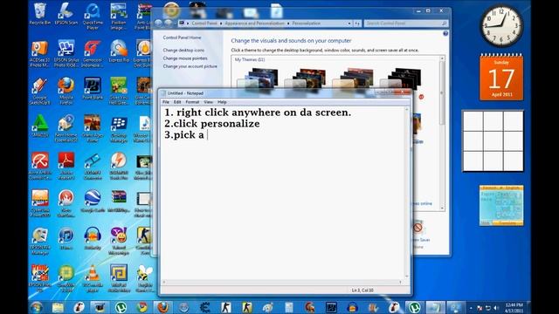Image resolution: width=559 pixels, height=314 pixels.
Task: Select the ACDSee Photo Manager desktop icon
Action: (40, 54)
